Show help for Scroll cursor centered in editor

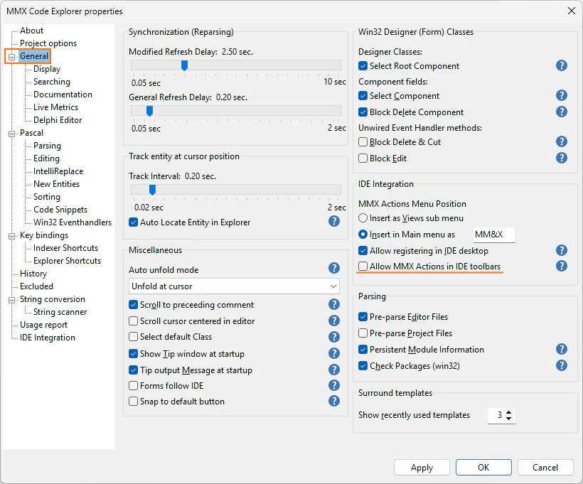[334, 321]
